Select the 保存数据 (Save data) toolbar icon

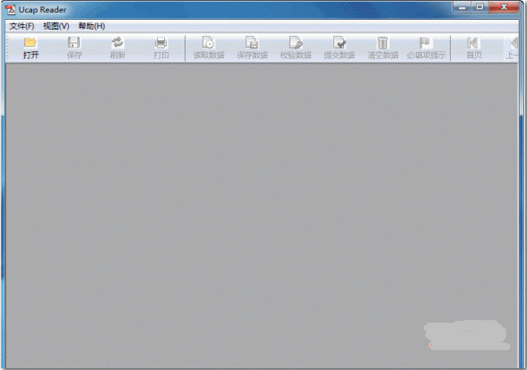pos(252,43)
